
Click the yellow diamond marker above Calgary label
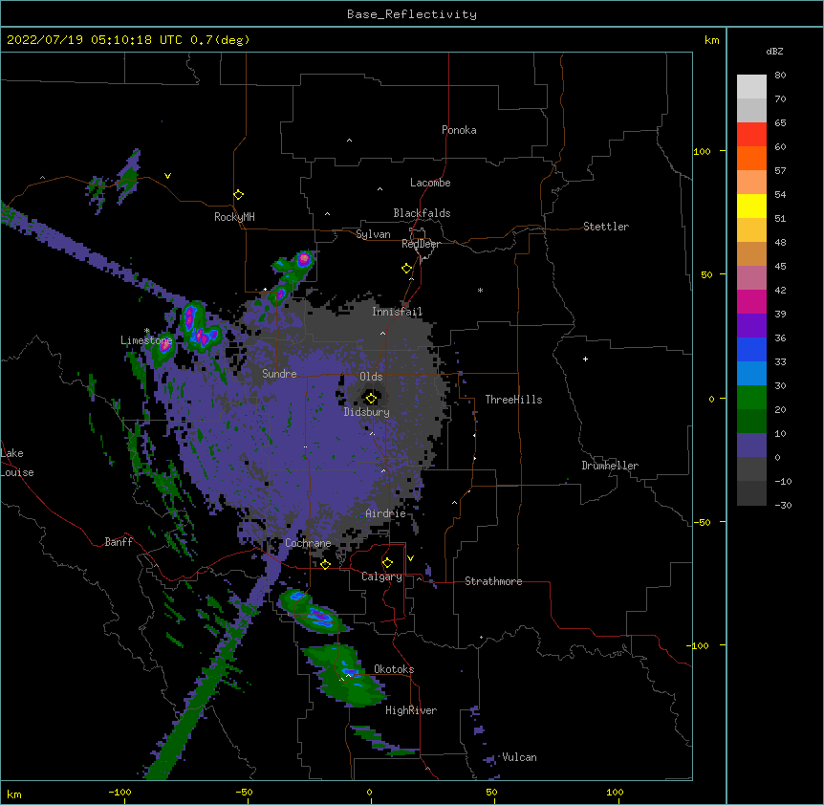(387, 563)
